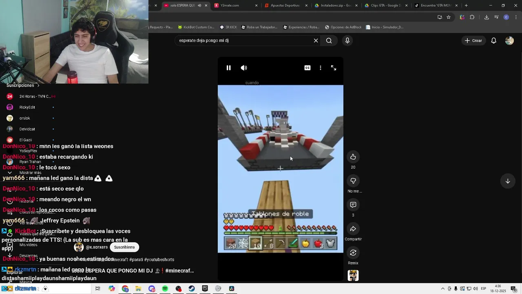Go to next Short with down arrow
Image resolution: width=522 pixels, height=294 pixels.
click(508, 181)
